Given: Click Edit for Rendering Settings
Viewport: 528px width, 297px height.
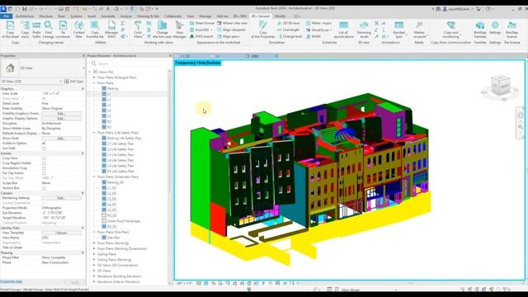Looking at the screenshot, I should pos(61,198).
